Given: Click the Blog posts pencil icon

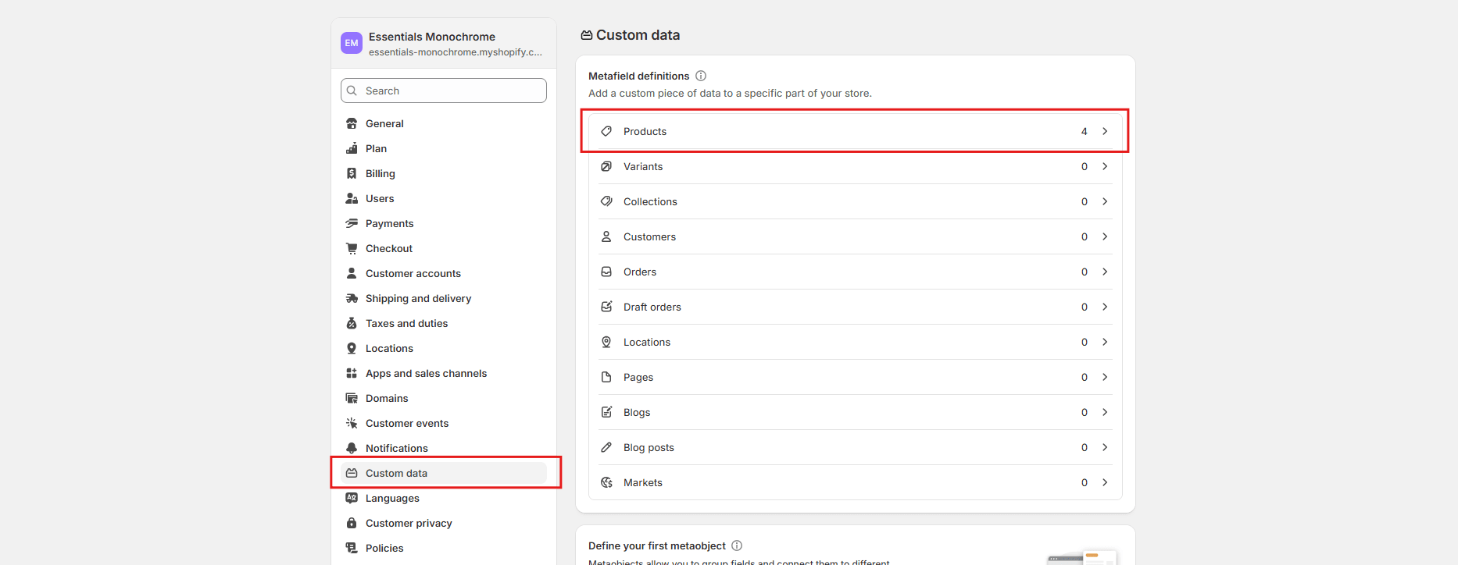Looking at the screenshot, I should [x=606, y=447].
